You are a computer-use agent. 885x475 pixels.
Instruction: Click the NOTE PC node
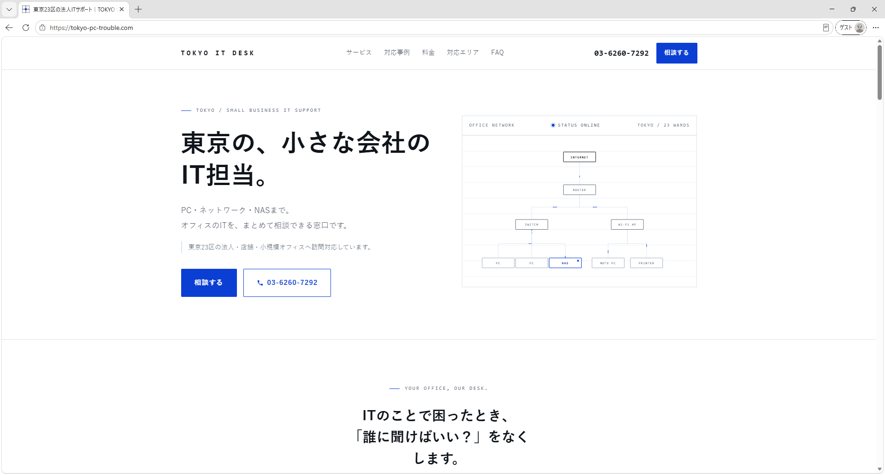[608, 263]
